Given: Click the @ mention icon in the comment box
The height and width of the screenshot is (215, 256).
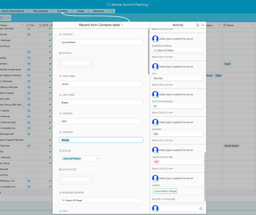Looking at the screenshot, I should (201, 208).
